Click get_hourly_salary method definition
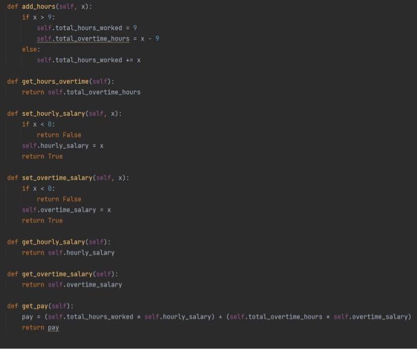The image size is (417, 349). (59, 242)
